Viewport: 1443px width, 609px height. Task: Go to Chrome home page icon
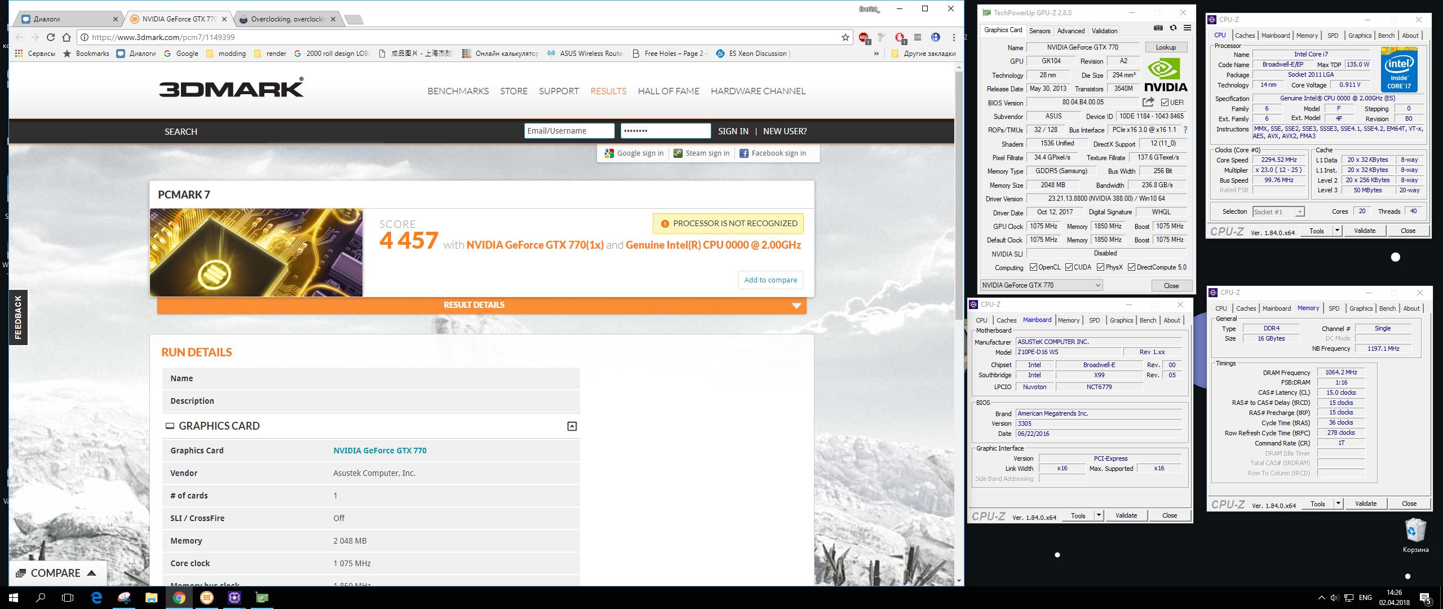click(67, 37)
